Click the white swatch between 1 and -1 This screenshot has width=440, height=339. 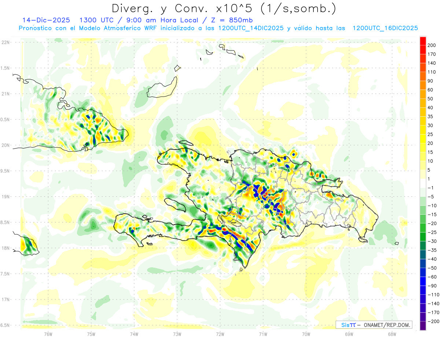(423, 184)
